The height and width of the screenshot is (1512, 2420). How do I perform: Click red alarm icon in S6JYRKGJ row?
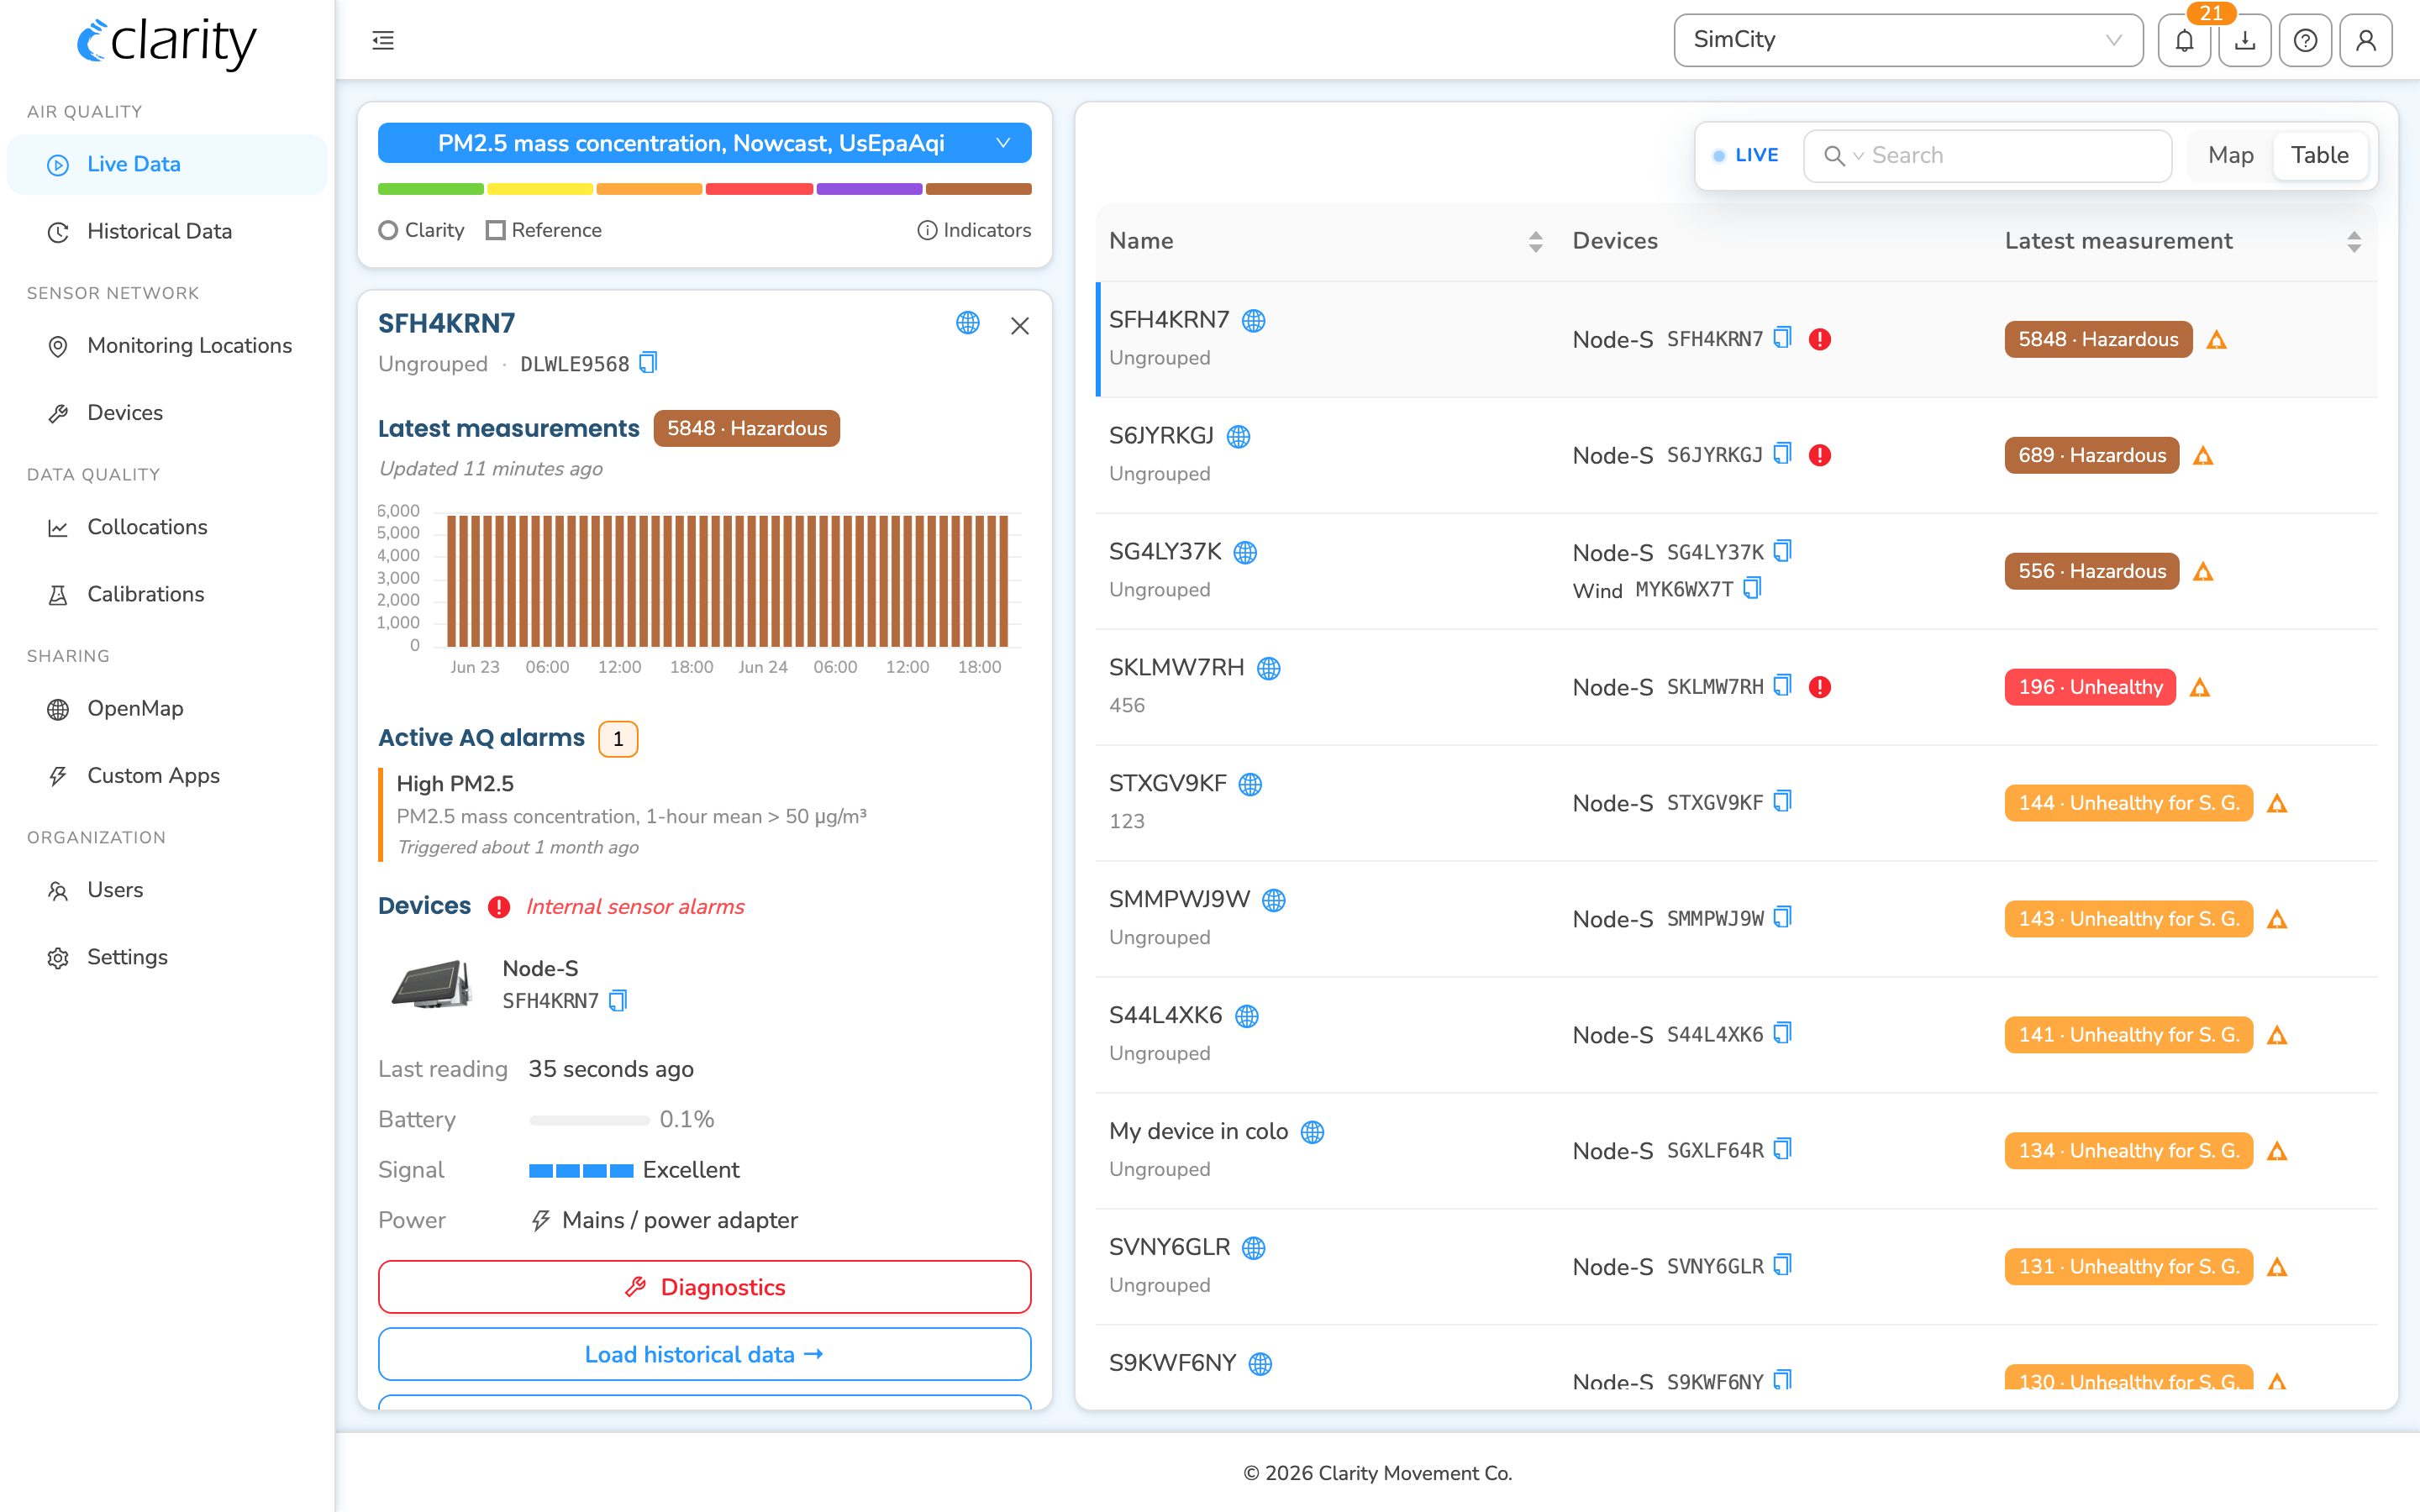[x=1820, y=455]
